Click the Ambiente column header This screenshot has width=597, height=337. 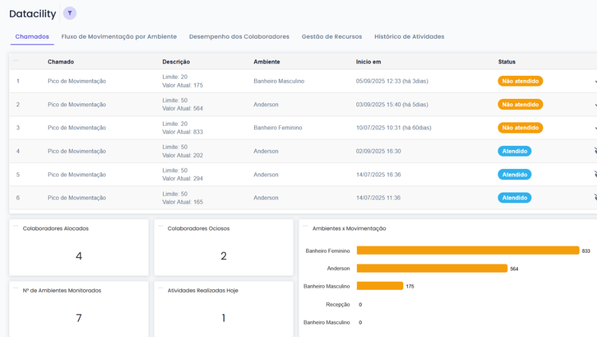pos(266,62)
